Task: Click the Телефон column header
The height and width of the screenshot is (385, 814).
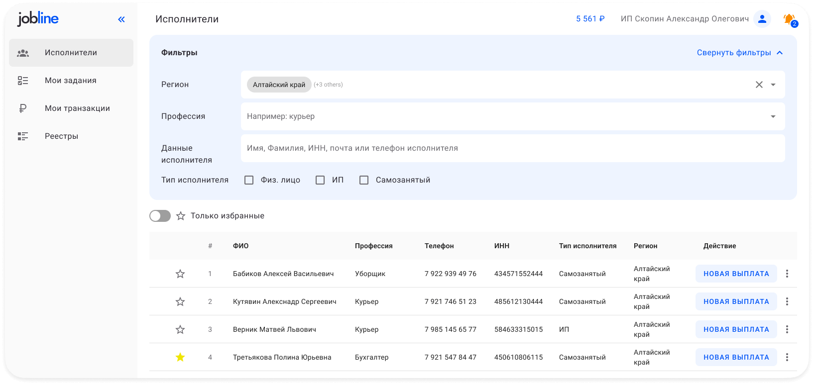Action: point(439,246)
